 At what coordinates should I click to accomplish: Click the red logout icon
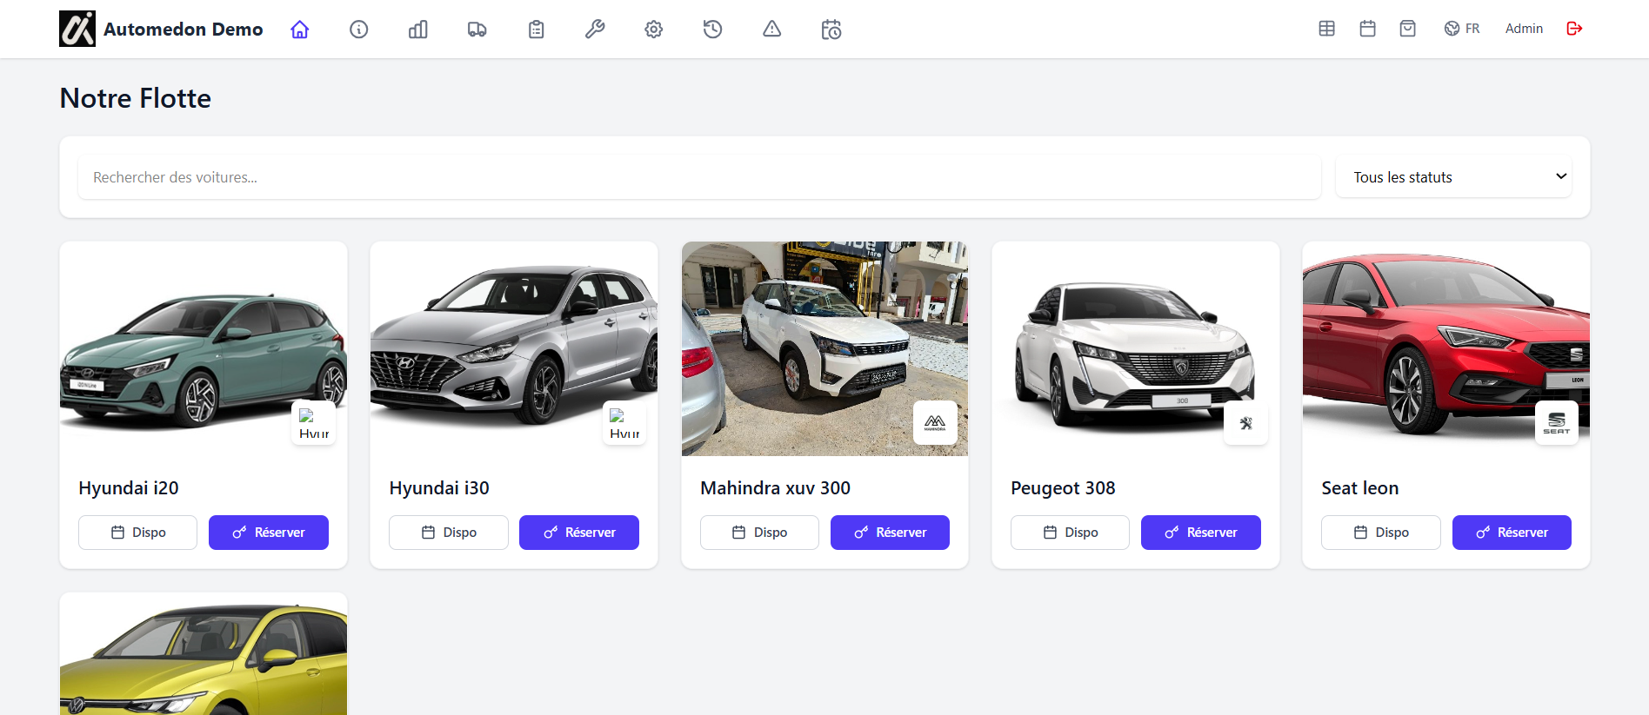[x=1574, y=29]
